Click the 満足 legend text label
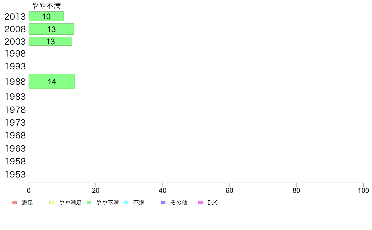The height and width of the screenshot is (230, 372). (27, 203)
